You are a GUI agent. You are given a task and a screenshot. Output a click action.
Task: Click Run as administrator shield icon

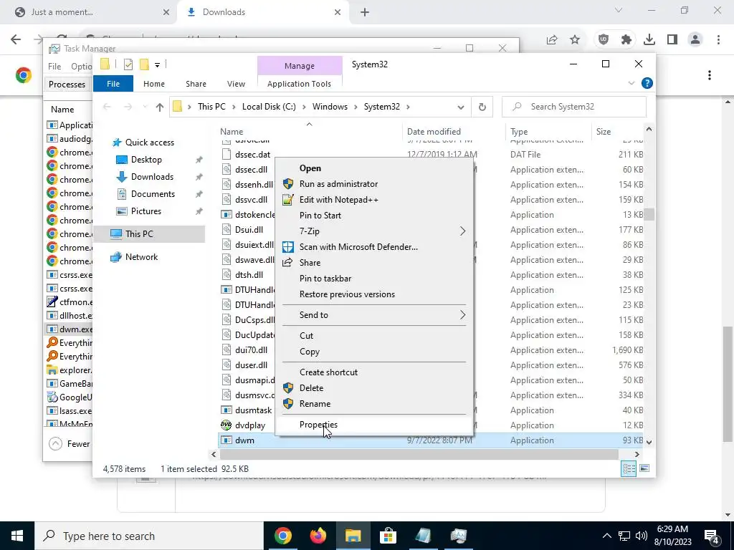(x=288, y=184)
